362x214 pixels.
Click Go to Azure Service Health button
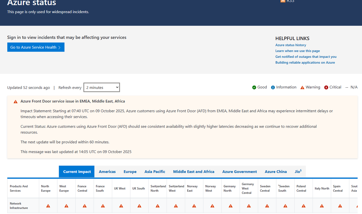tap(36, 47)
